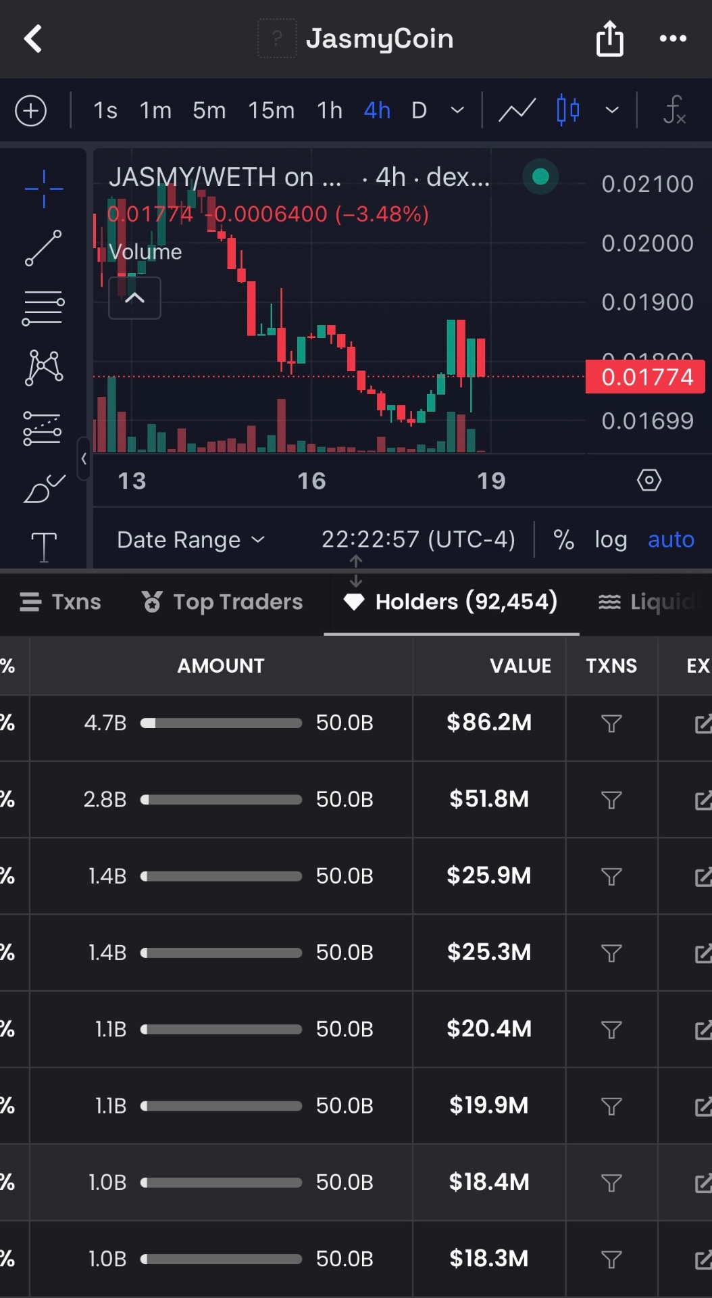
Task: Select the 1m timeframe
Action: [x=155, y=110]
